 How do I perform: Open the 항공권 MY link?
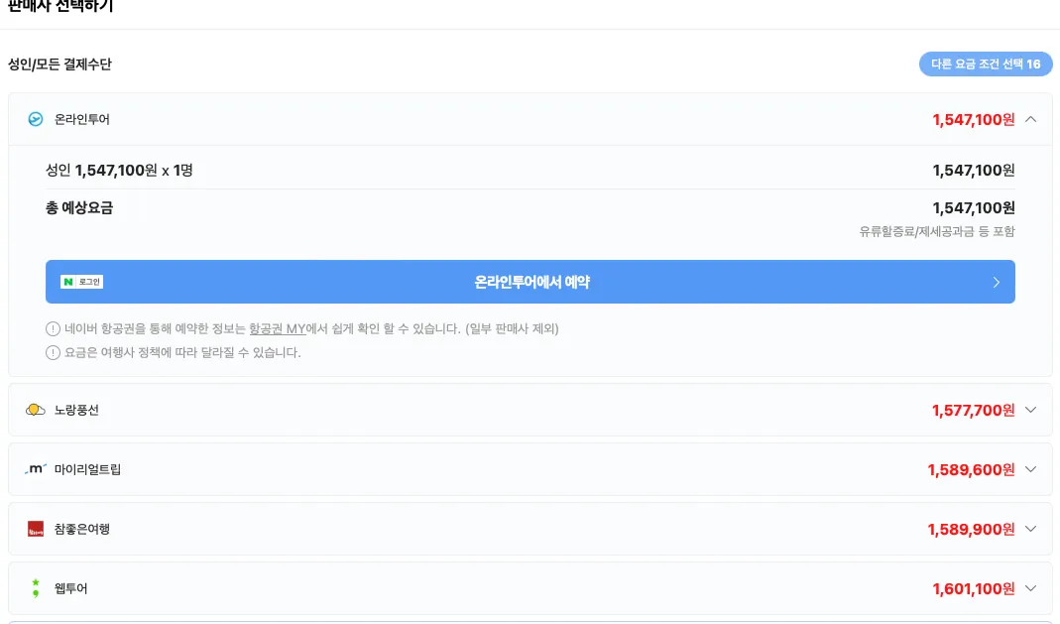pyautogui.click(x=278, y=328)
